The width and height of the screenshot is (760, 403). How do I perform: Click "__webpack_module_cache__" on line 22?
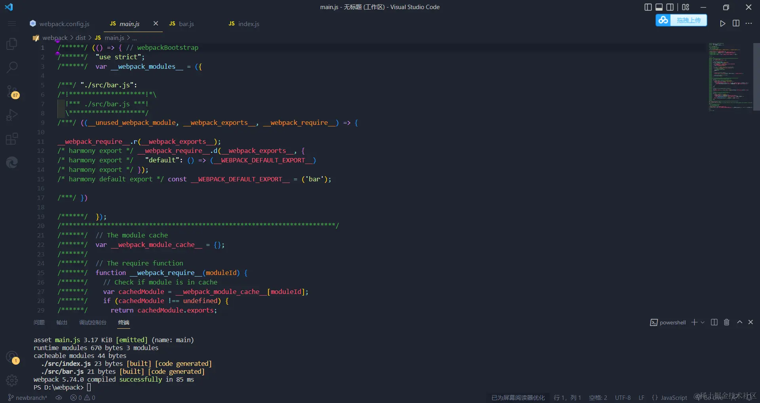pos(156,245)
